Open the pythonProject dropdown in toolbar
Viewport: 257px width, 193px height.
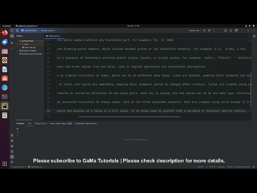point(30,31)
